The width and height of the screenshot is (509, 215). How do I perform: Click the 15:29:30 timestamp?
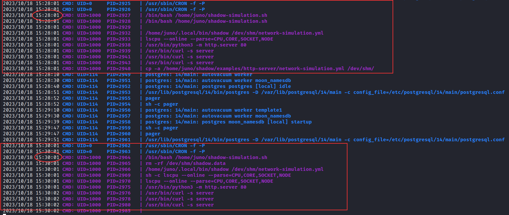pos(47,116)
